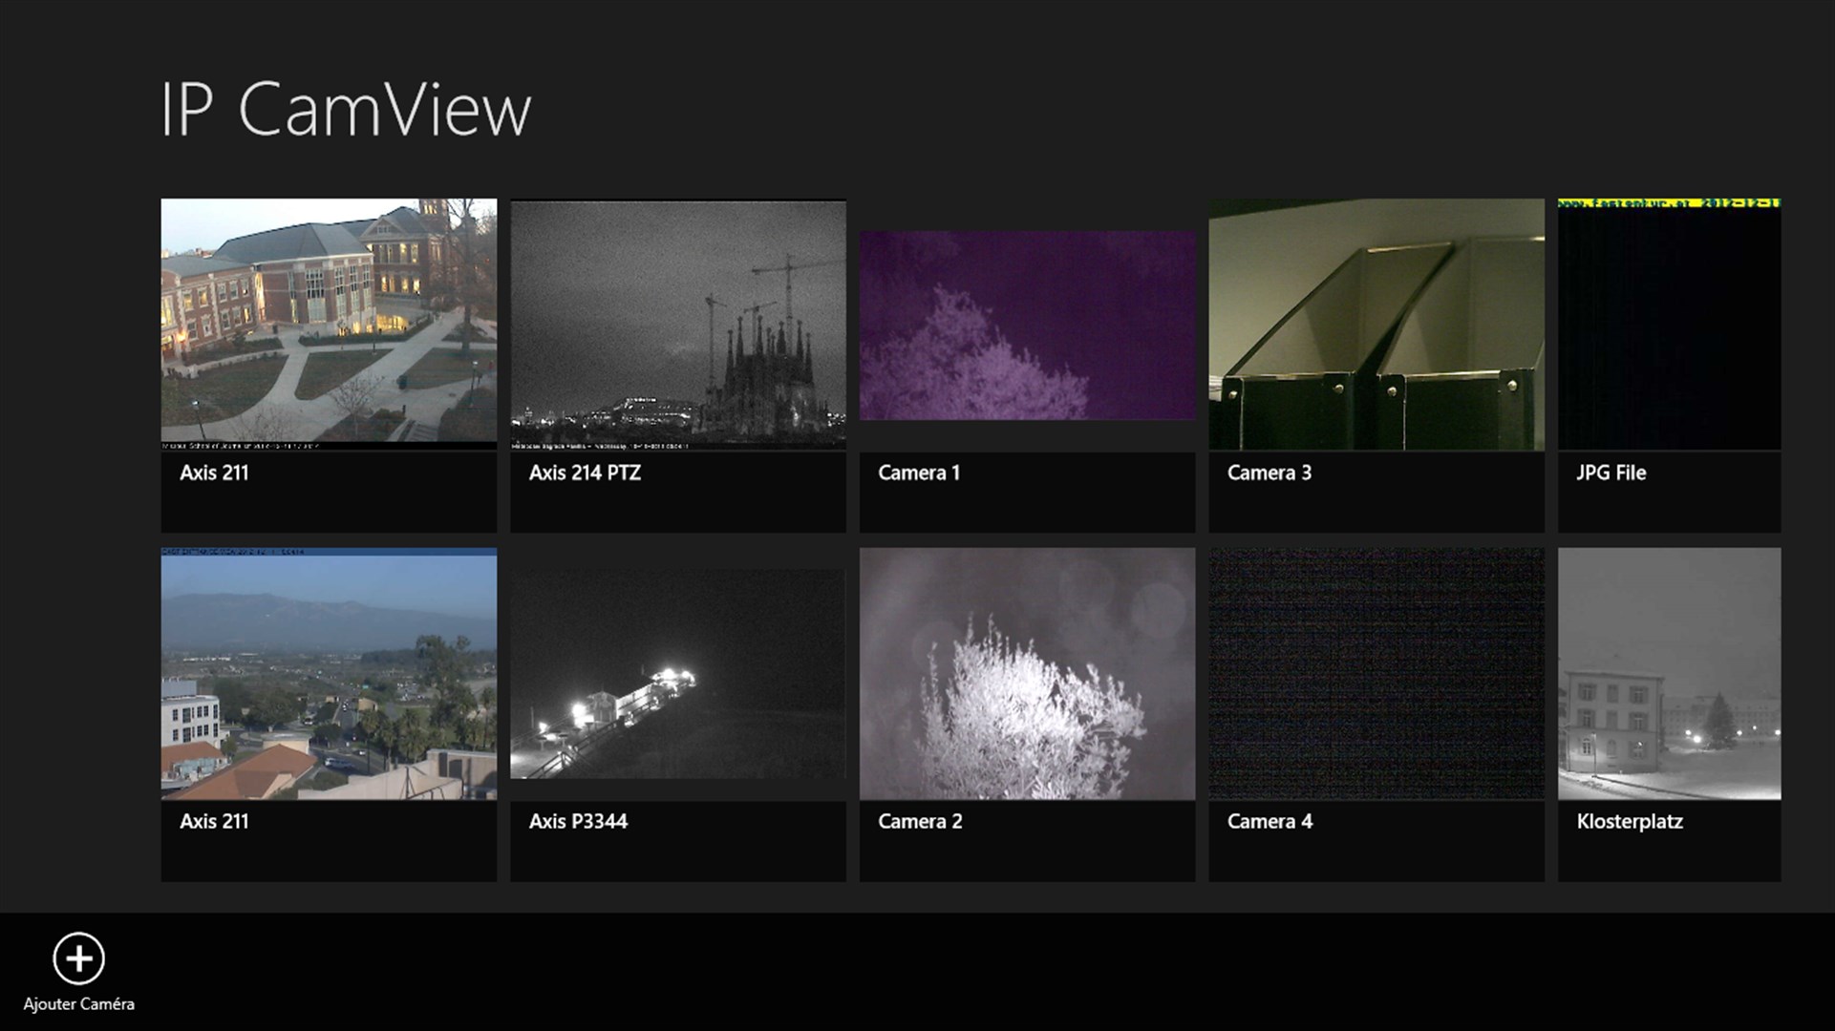Open Camera 3 preview image
The height and width of the screenshot is (1031, 1835).
(1376, 325)
